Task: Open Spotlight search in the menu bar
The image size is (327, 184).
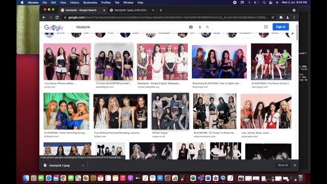Action: click(264, 3)
